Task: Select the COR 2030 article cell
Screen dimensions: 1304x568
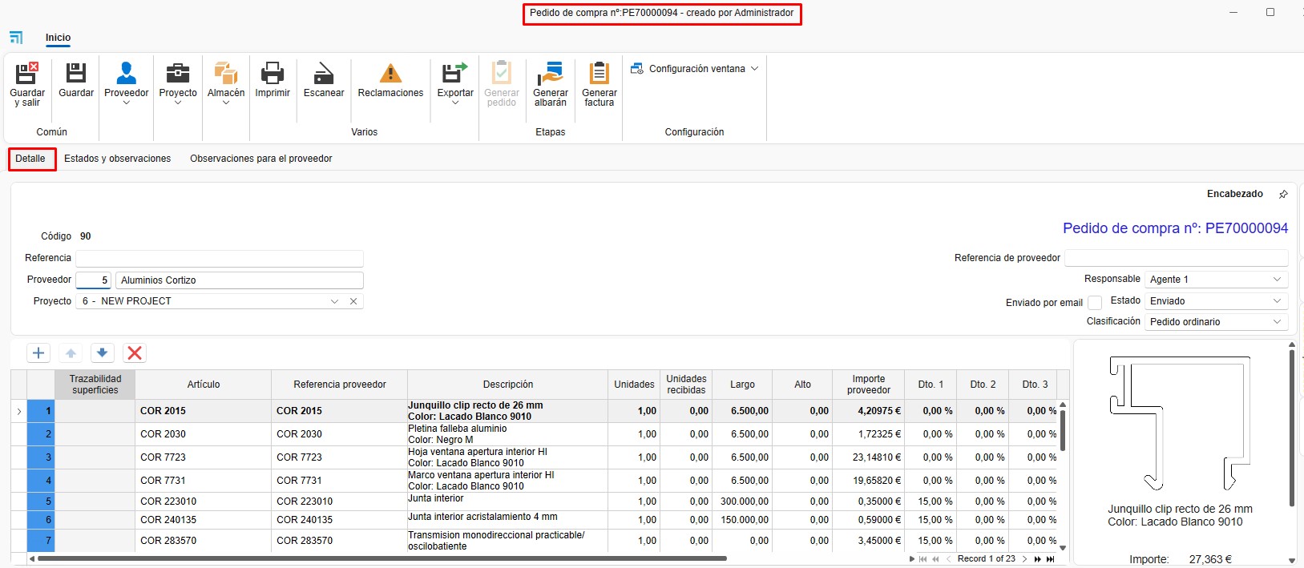Action: (204, 434)
